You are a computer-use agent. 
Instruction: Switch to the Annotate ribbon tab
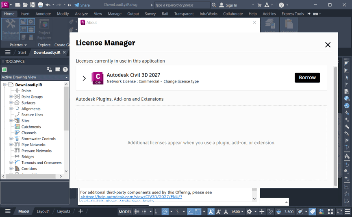pos(43,14)
